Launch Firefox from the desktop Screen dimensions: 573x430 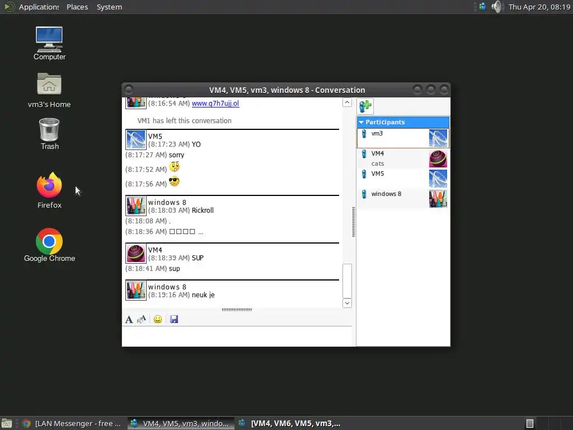49,190
